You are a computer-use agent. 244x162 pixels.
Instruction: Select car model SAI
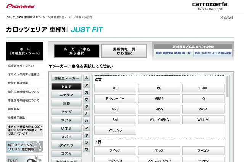(x=115, y=120)
